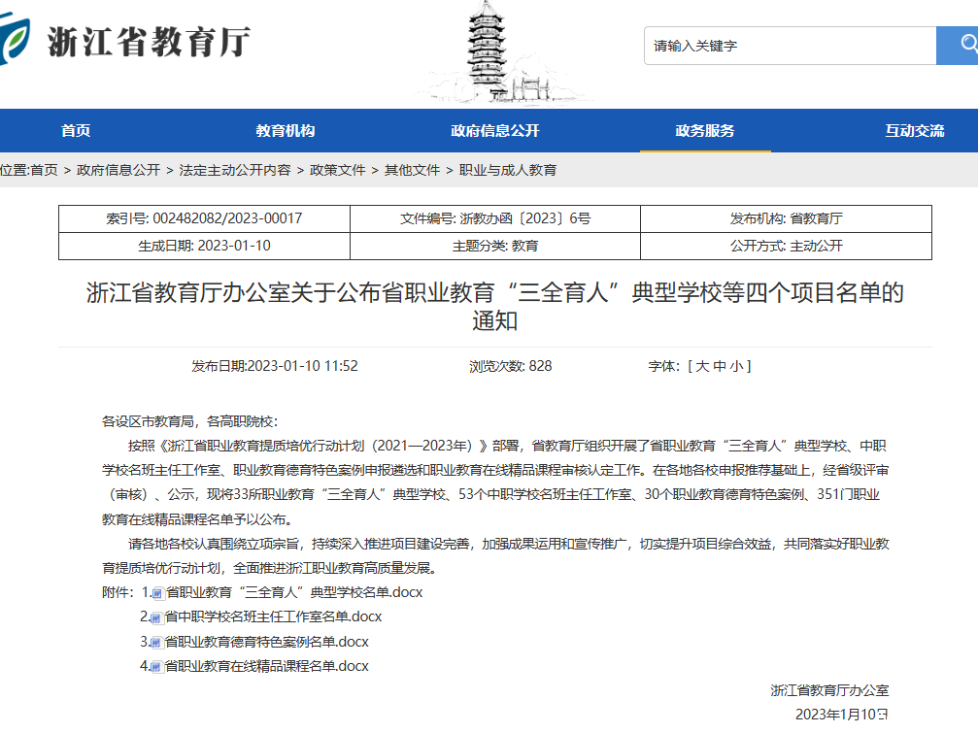Open the 互动交流 menu item
978x733 pixels.
click(913, 129)
